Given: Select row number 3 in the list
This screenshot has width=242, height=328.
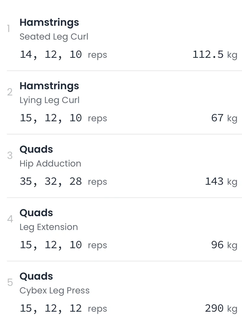Looking at the screenshot, I should (x=10, y=156).
